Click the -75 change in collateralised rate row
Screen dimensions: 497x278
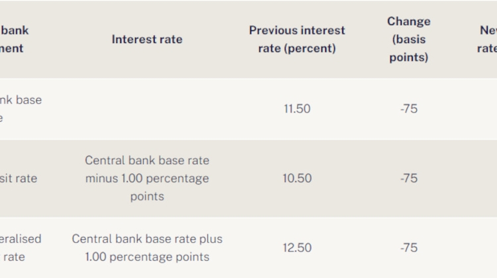point(409,248)
